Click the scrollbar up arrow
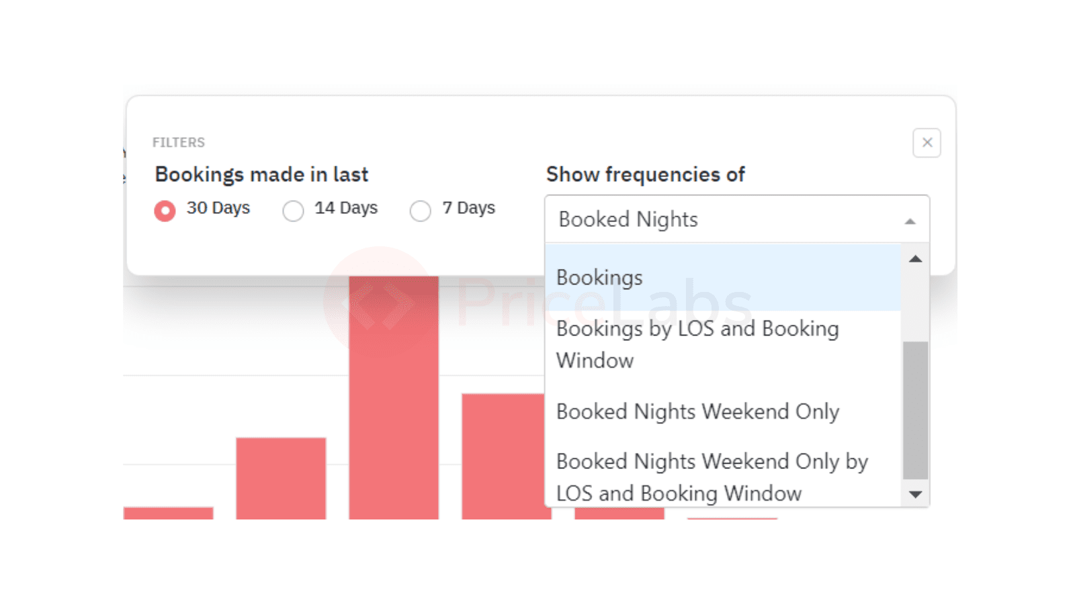The image size is (1075, 604). click(x=915, y=258)
